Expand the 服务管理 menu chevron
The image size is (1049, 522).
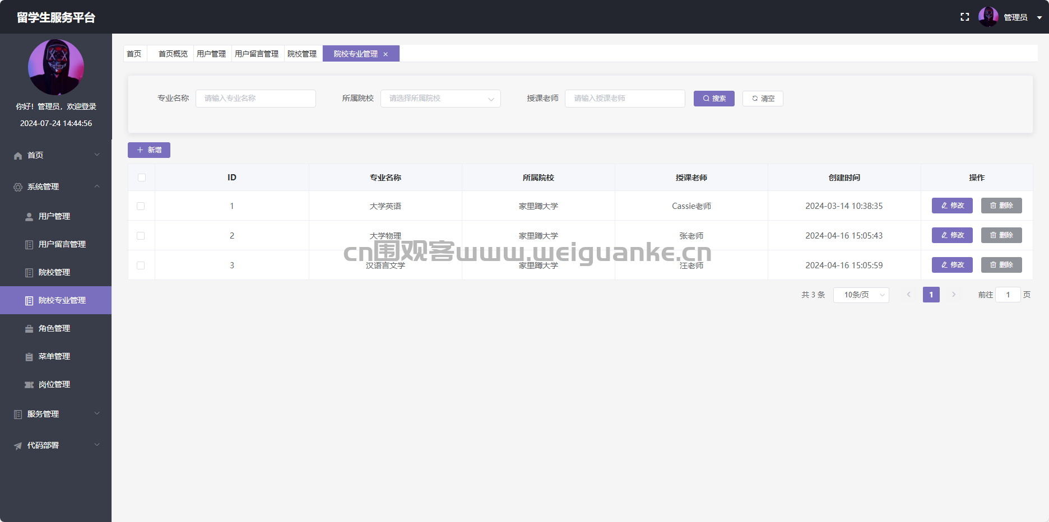coord(97,413)
